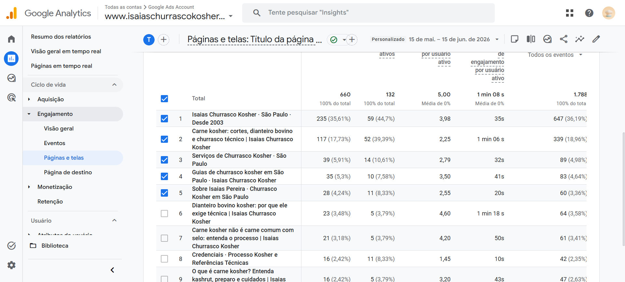
Task: Add a comparison with the plus button
Action: point(164,40)
